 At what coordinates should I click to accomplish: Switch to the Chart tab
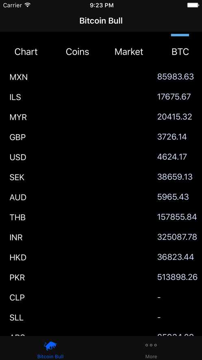[x=26, y=52]
